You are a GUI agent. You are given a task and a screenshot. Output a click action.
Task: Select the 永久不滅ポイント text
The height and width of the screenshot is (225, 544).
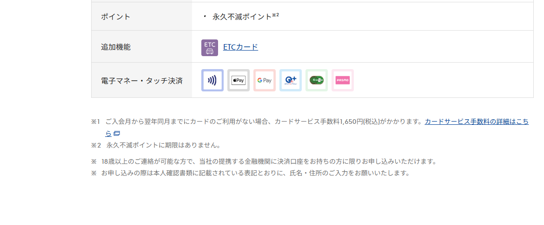coord(242,16)
